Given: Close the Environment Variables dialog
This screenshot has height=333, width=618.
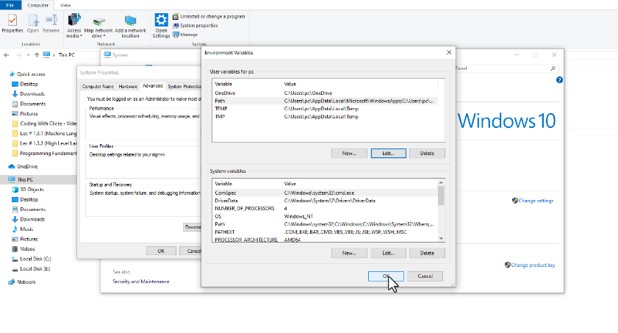Looking at the screenshot, I should (448, 52).
